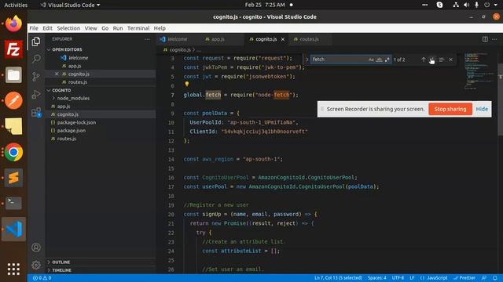Open the Run and Debug view
Viewport: 503px width, 282px height.
[36, 94]
